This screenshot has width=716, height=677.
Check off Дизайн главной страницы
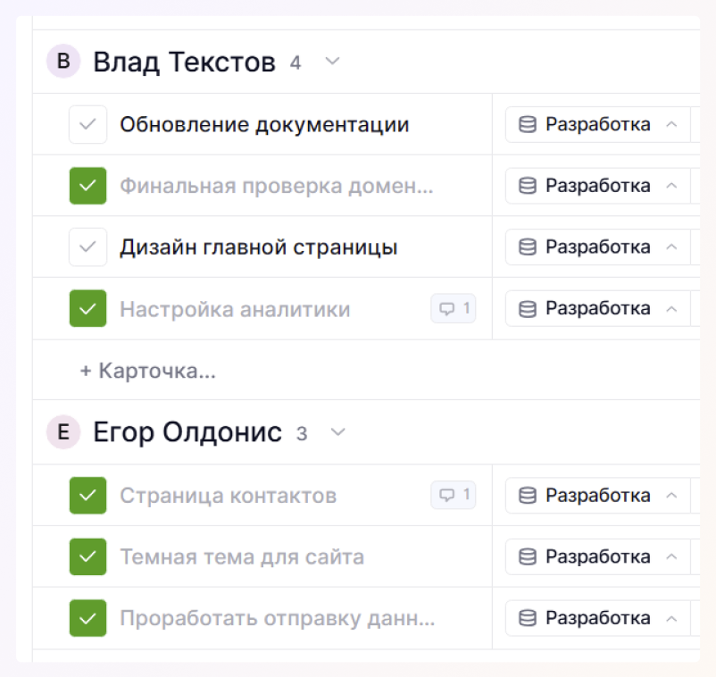point(87,247)
